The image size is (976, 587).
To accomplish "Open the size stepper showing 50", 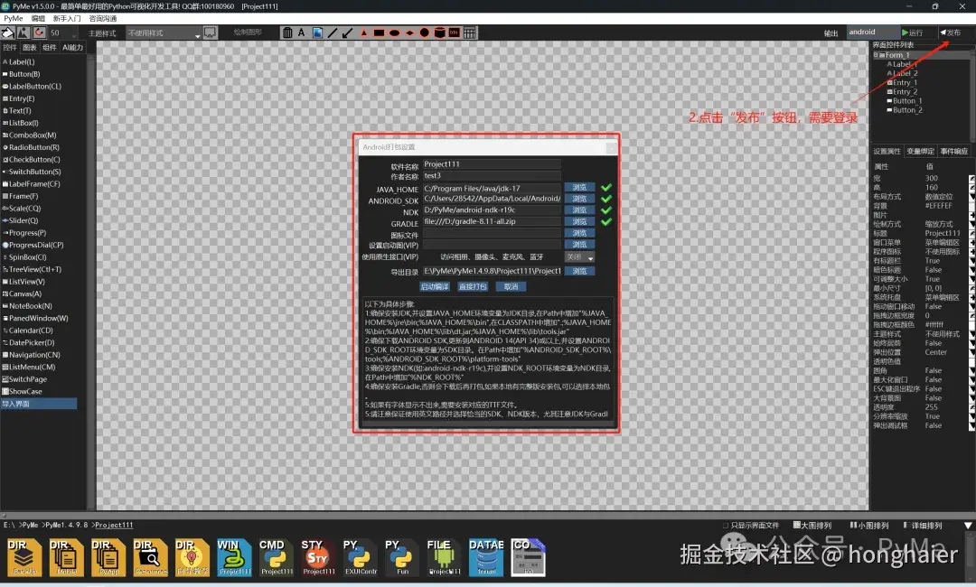I will click(x=63, y=33).
